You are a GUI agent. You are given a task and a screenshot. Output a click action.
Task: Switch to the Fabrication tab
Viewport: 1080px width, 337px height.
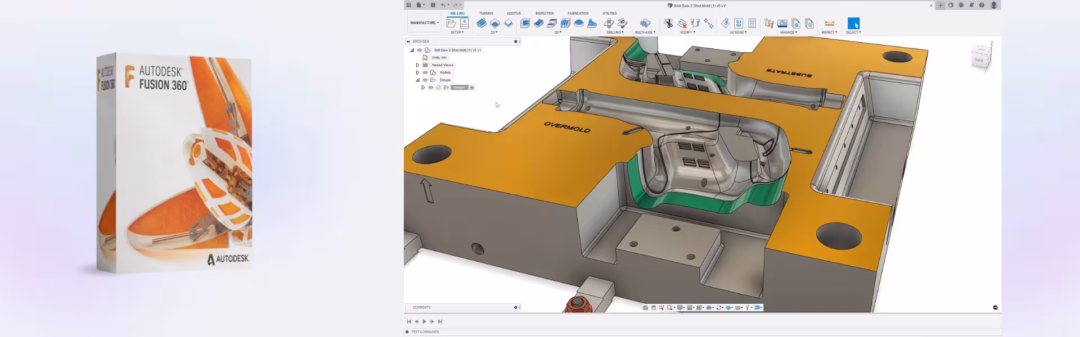pyautogui.click(x=578, y=13)
